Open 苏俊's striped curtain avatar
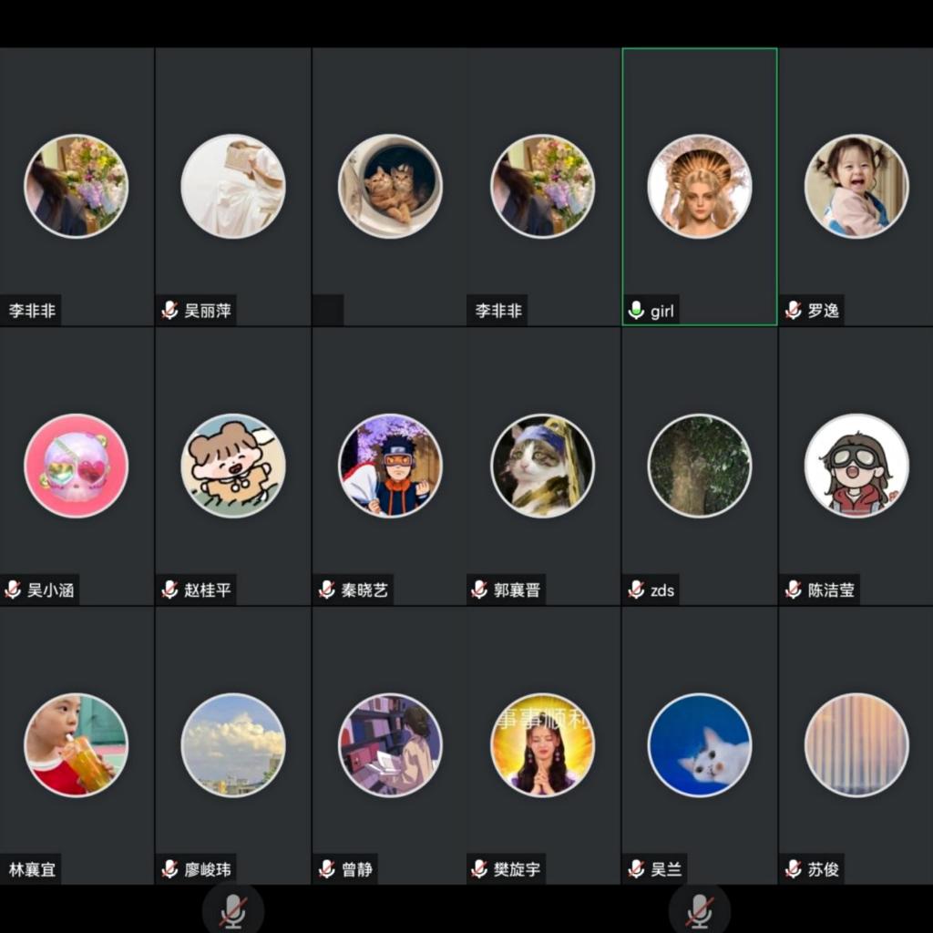This screenshot has width=933, height=933. click(x=856, y=745)
